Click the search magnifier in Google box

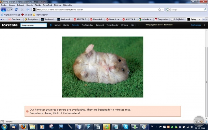[x=205, y=10]
